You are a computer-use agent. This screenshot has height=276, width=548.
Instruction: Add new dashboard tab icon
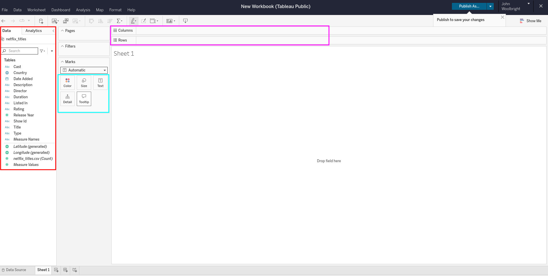click(66, 270)
